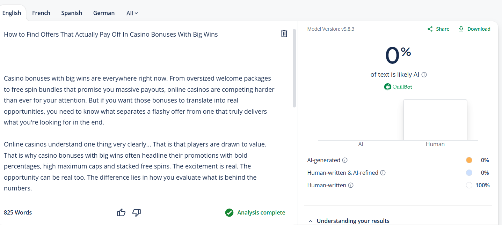This screenshot has width=502, height=225.
Task: Click the Download arrow icon
Action: 461,29
